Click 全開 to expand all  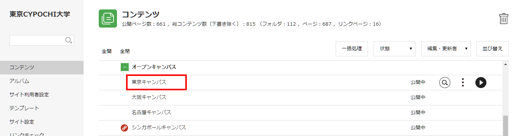point(107,51)
